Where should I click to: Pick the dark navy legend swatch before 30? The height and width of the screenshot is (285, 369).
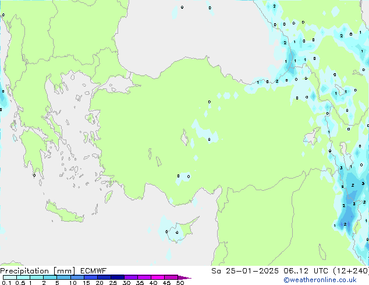(x=119, y=277)
